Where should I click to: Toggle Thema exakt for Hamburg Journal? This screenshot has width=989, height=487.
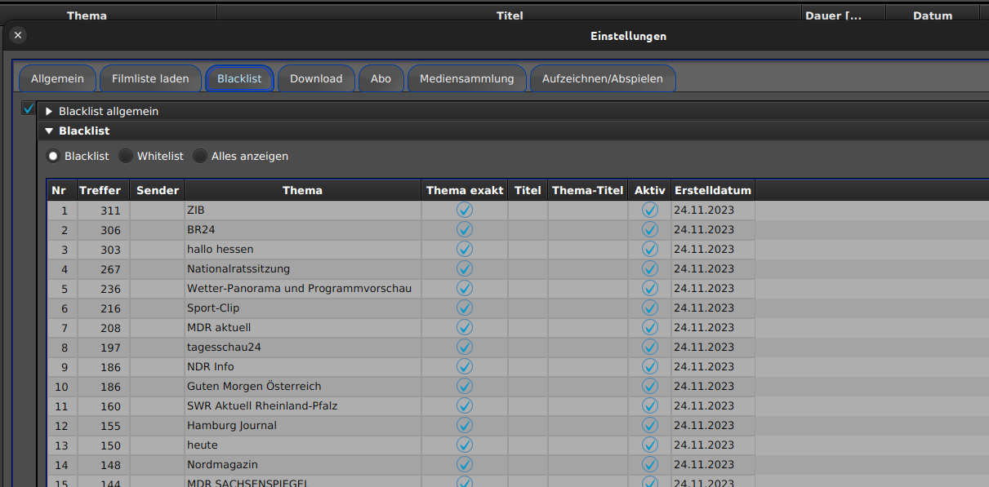[465, 425]
